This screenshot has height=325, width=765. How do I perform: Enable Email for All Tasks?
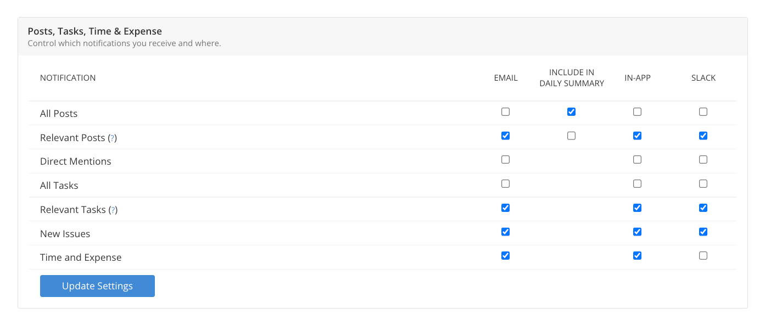point(505,184)
